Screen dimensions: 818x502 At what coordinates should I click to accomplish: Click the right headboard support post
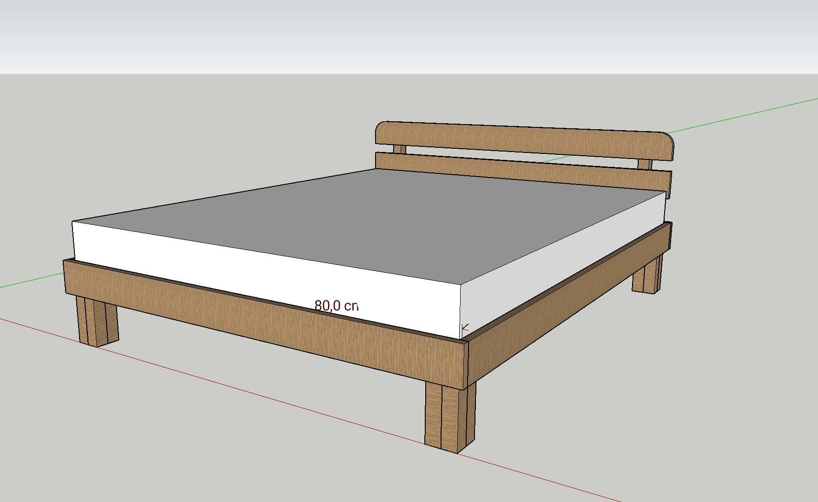(644, 164)
